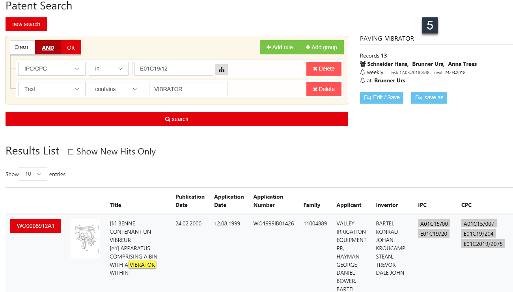This screenshot has height=292, width=513.
Task: Toggle the NOT checkbox
Action: (17, 47)
